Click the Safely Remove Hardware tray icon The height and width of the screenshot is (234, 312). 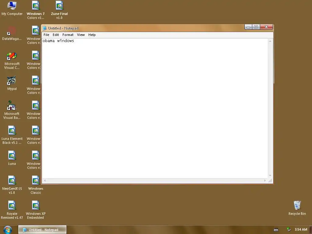289,229
